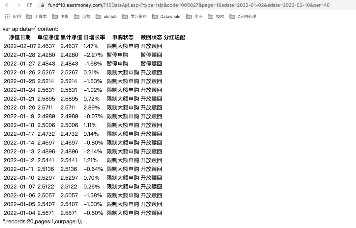Click the 日增长率 column header
The width and height of the screenshot is (356, 228).
coord(95,37)
